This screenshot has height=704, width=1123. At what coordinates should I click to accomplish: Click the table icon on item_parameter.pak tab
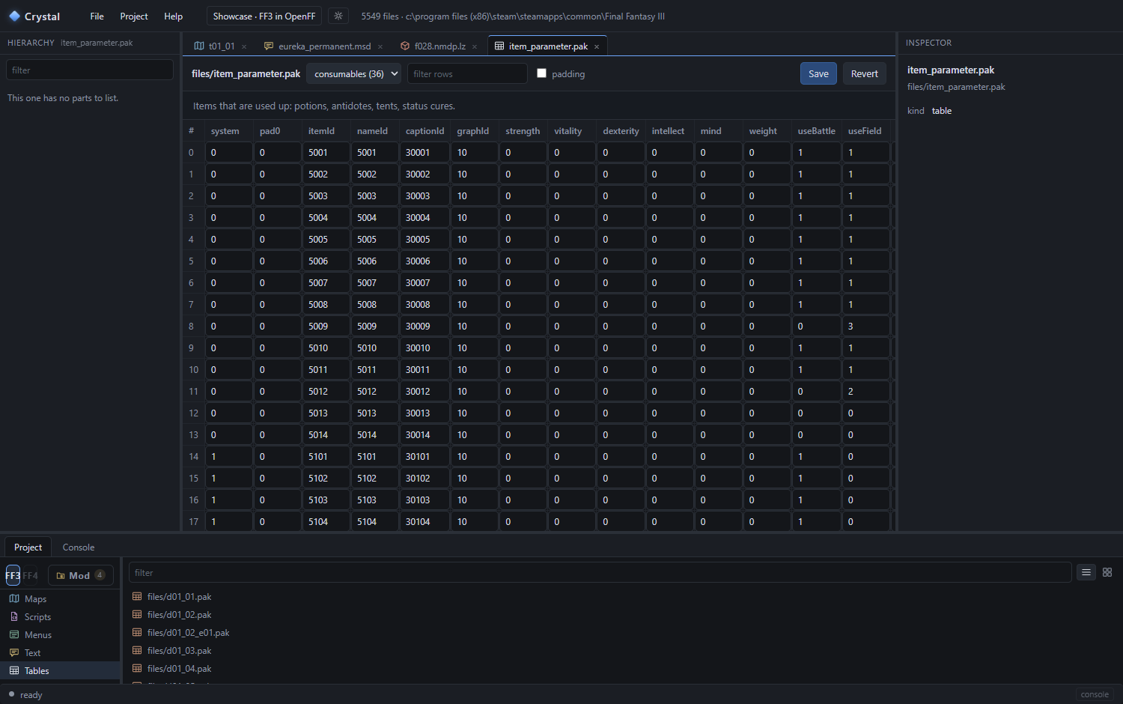coord(499,46)
